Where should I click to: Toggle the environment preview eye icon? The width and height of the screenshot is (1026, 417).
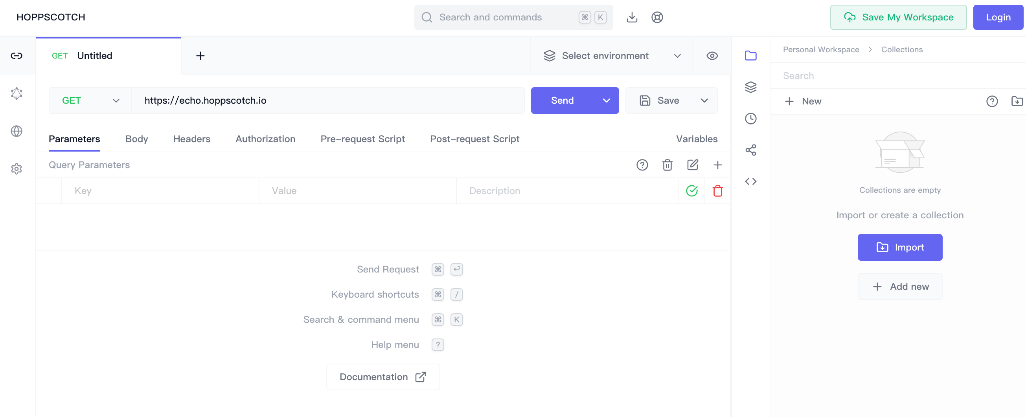tap(712, 56)
